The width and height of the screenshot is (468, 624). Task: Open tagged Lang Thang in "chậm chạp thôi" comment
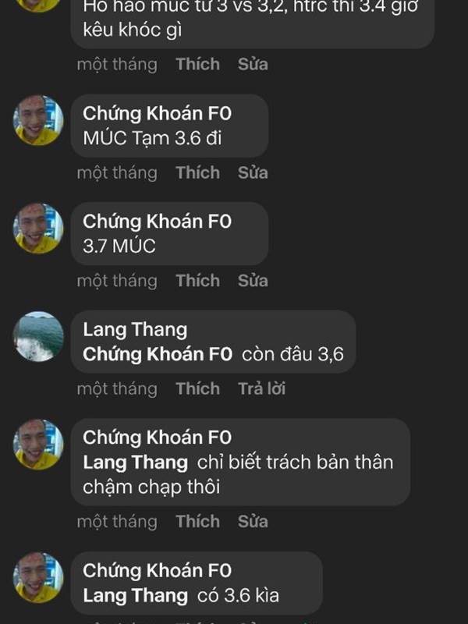tap(135, 463)
